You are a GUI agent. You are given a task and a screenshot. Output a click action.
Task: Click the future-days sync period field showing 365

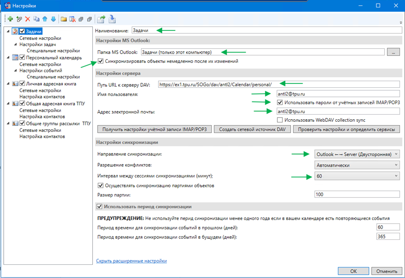pos(388,236)
